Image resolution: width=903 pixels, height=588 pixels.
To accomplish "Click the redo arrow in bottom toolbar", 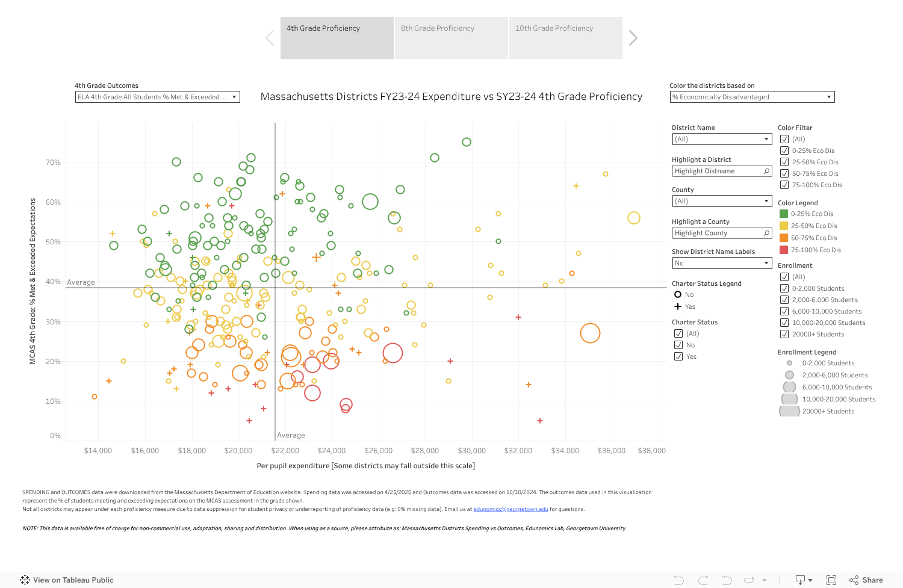I will pos(703,580).
